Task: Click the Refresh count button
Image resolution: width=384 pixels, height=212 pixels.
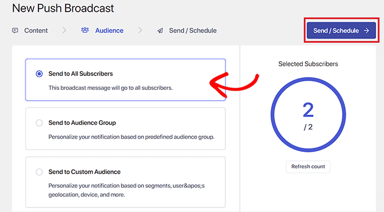Action: click(x=308, y=166)
